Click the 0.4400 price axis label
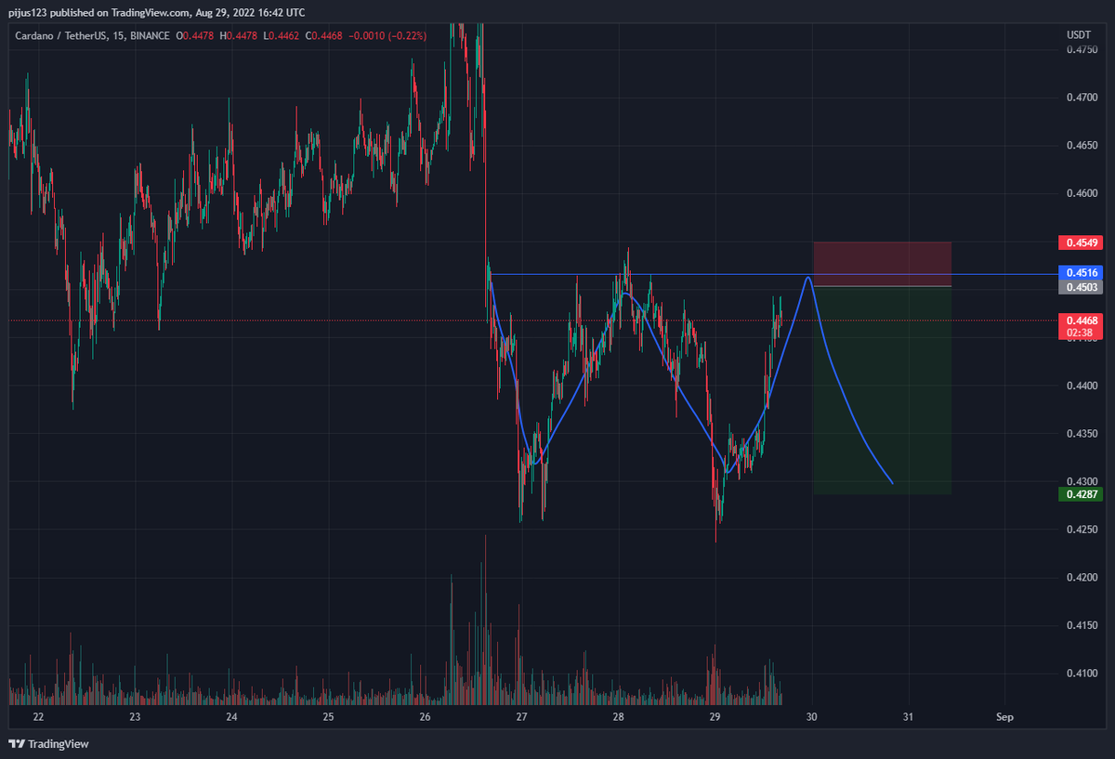1115x759 pixels. [1082, 386]
